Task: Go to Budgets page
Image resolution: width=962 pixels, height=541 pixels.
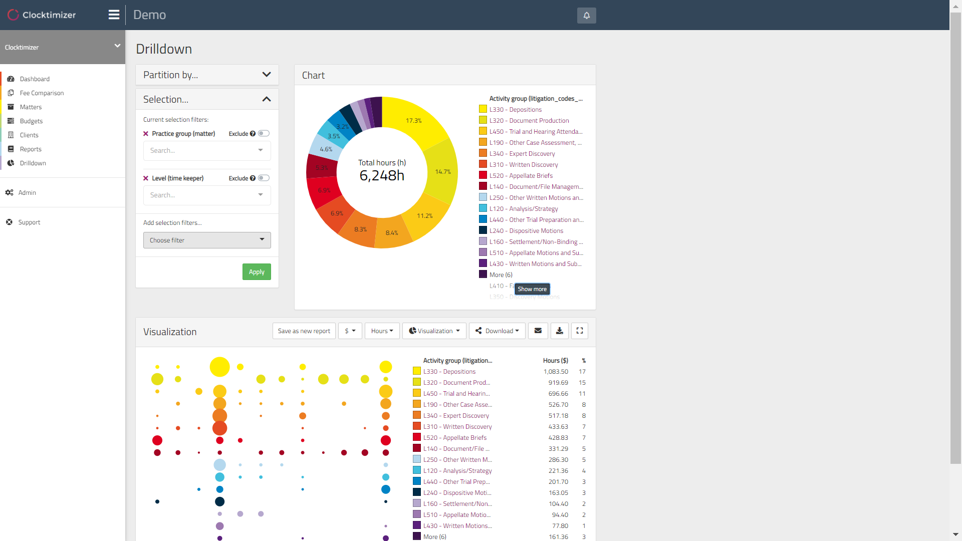Action: (x=31, y=121)
